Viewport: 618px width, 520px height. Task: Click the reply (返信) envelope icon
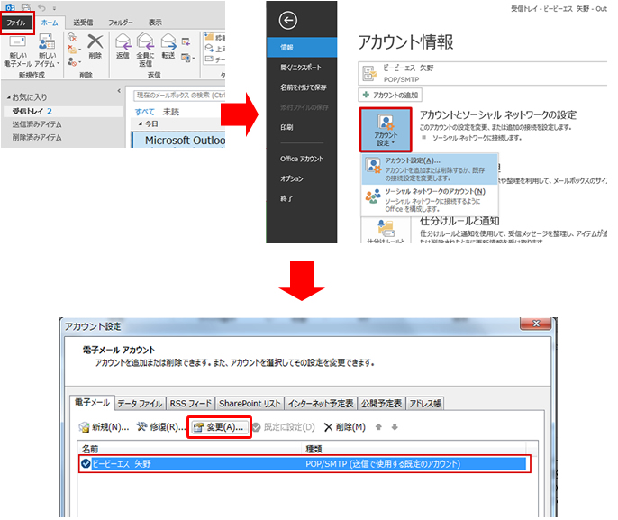pyautogui.click(x=122, y=43)
